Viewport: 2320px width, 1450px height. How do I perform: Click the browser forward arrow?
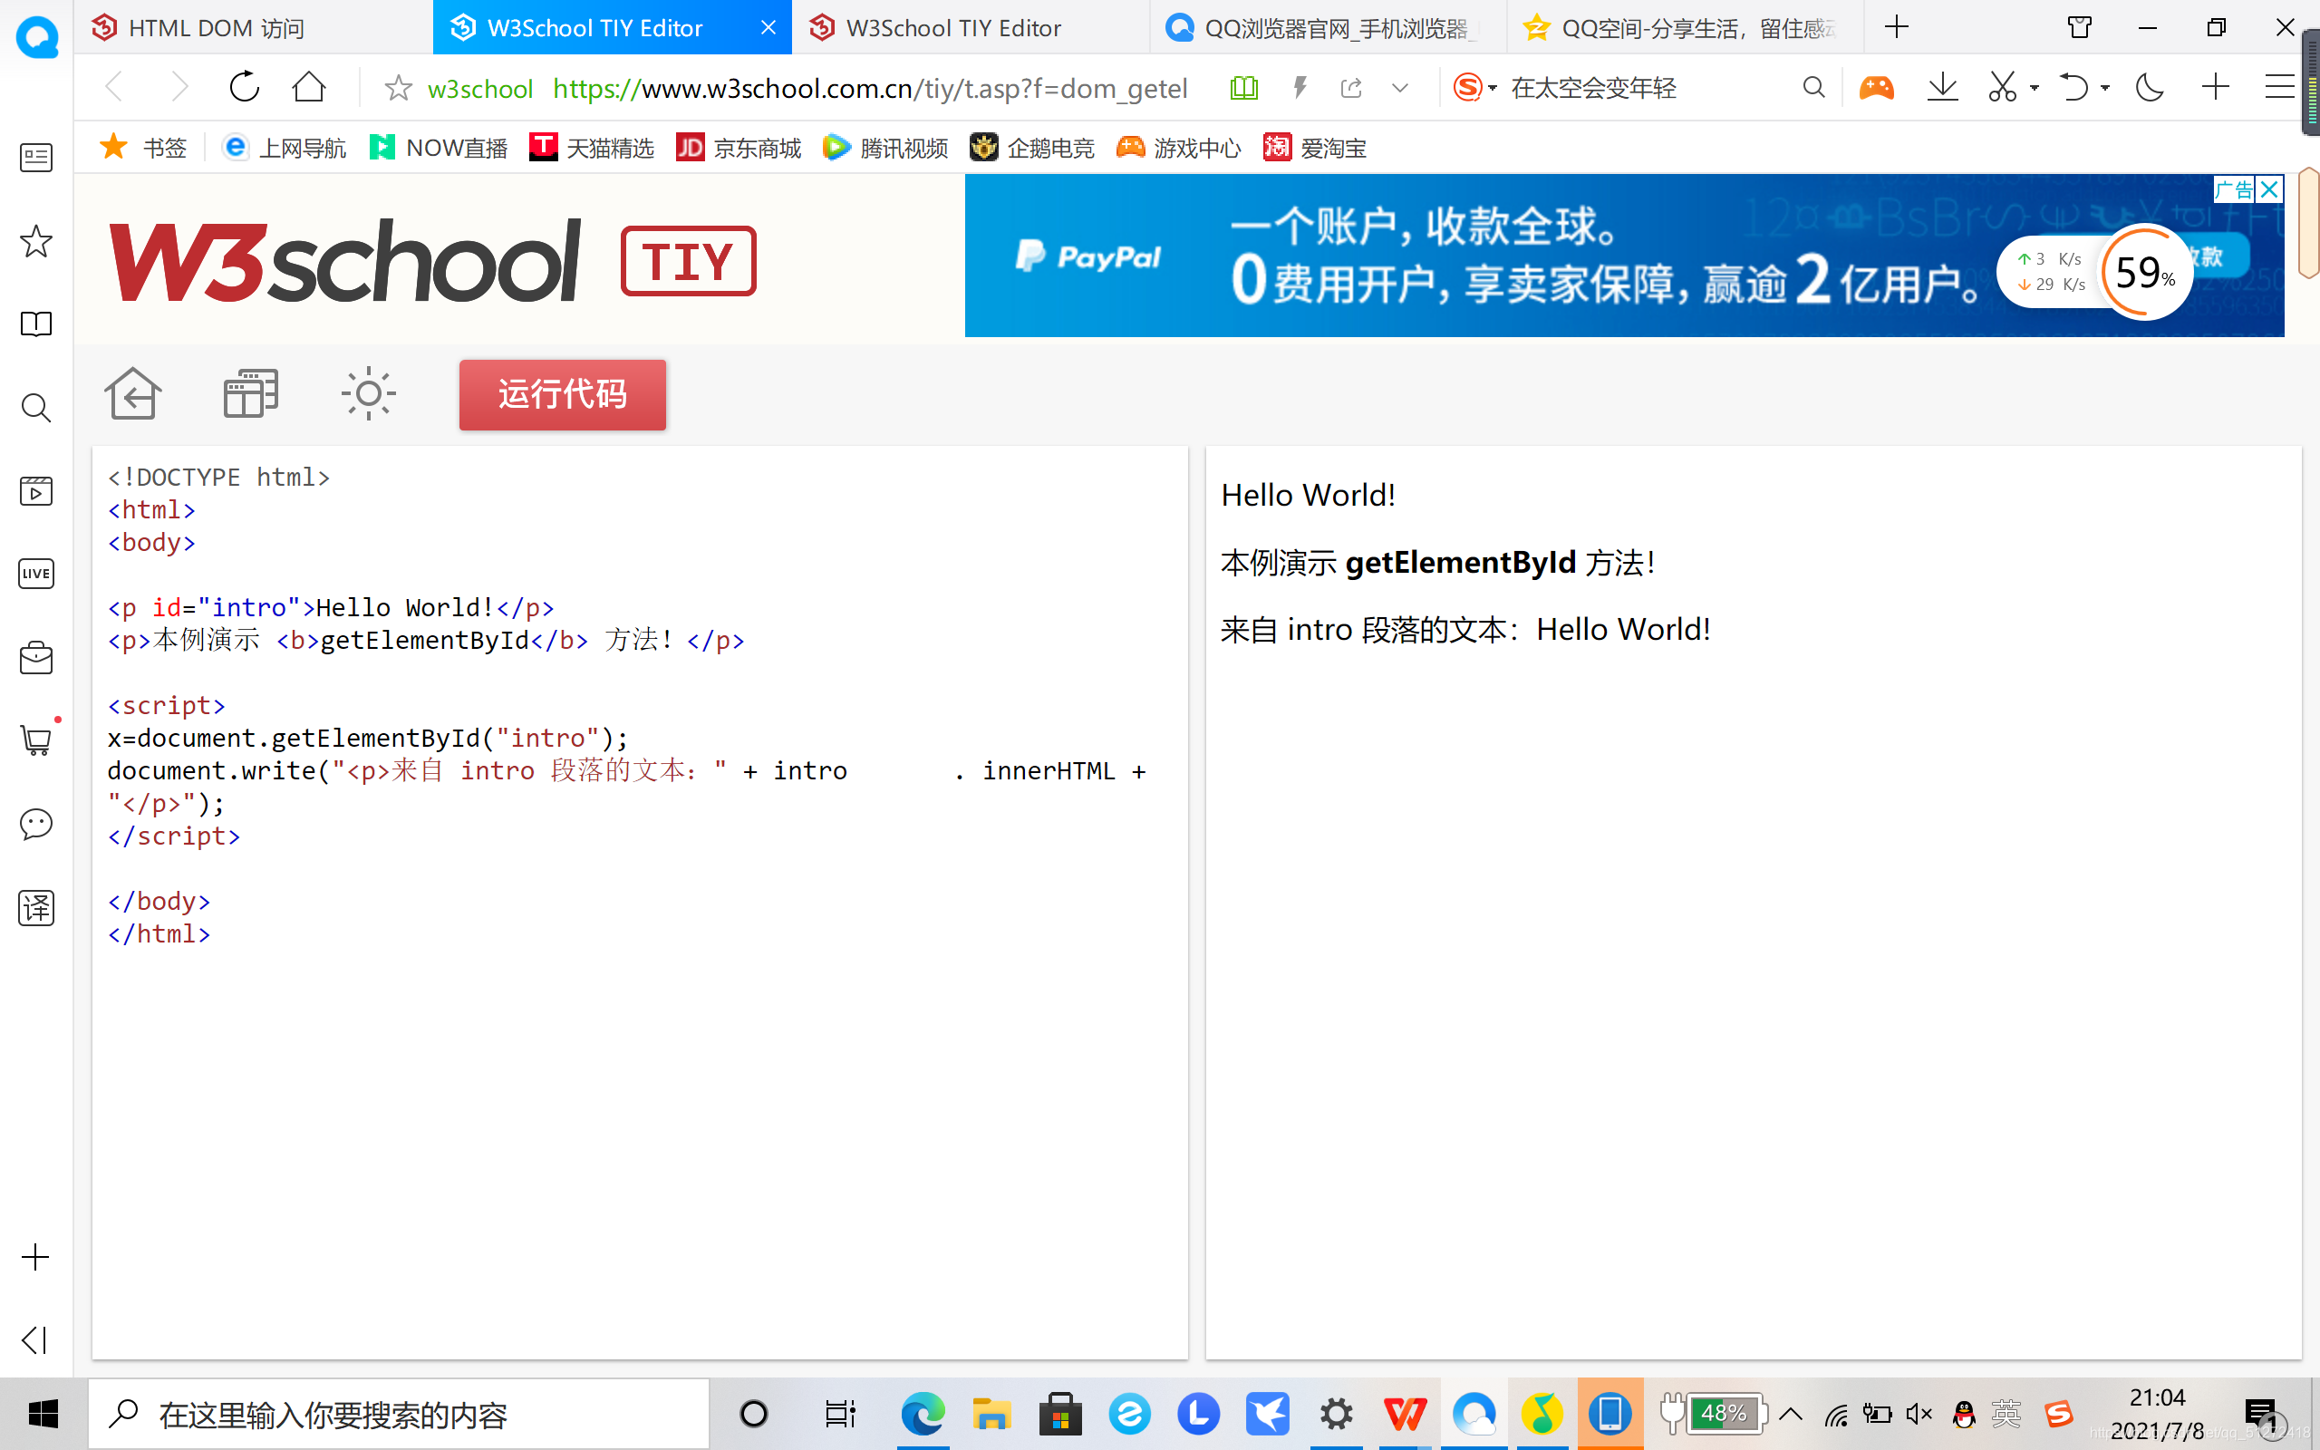(x=179, y=87)
